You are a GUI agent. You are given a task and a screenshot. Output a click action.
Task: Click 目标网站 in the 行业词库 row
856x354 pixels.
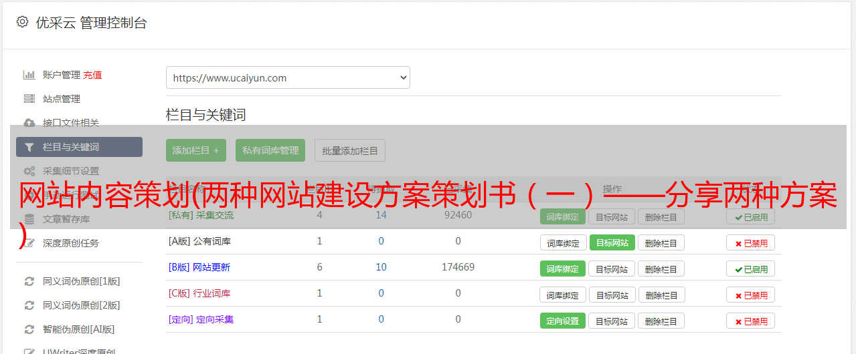(612, 295)
